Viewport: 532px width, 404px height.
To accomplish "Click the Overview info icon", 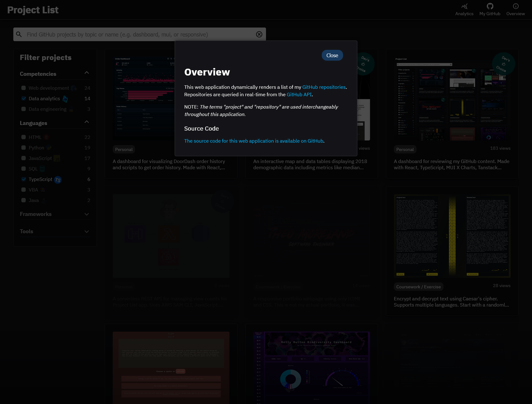I will click(x=515, y=6).
